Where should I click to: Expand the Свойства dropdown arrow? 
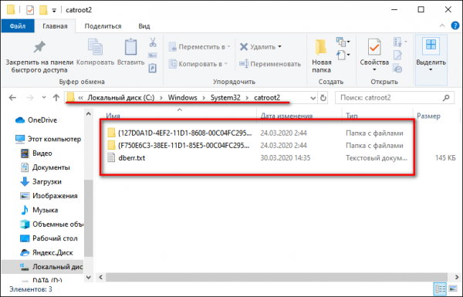374,69
